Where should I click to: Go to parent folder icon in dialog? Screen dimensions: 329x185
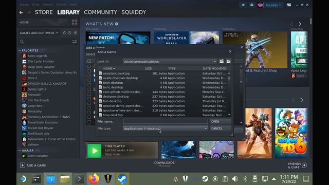click(222, 62)
